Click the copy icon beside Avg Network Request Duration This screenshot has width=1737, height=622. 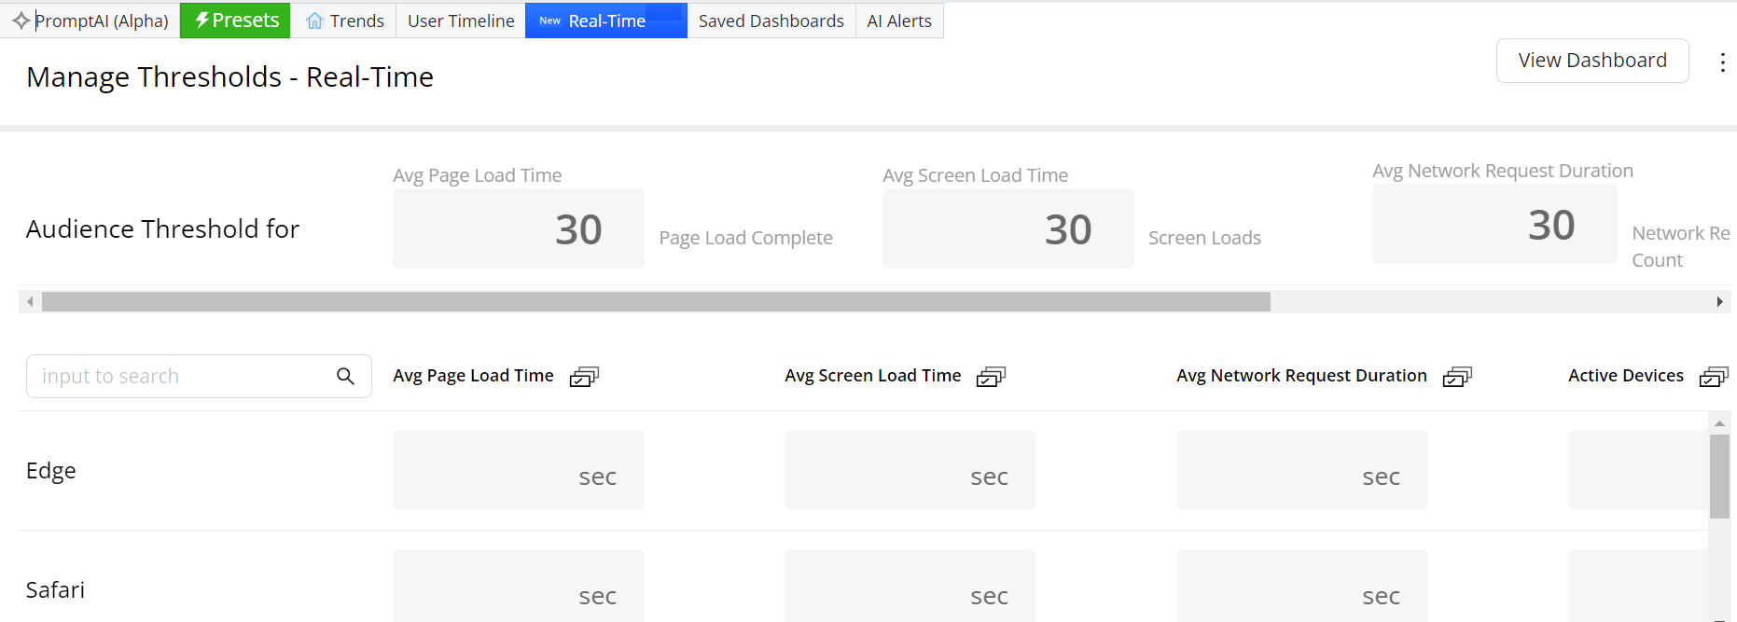tap(1457, 377)
